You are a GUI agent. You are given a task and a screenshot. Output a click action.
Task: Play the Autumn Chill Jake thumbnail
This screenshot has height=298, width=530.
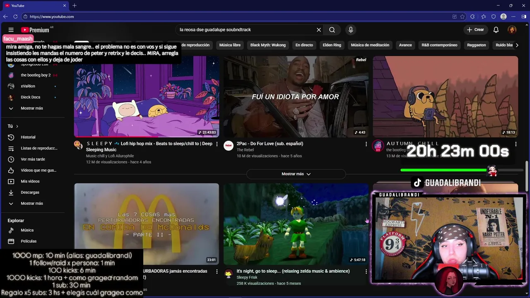446,96
